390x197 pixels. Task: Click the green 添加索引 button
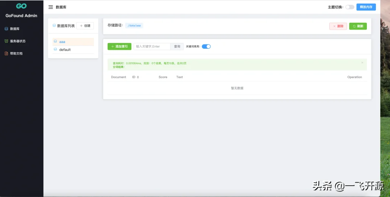[x=119, y=47]
